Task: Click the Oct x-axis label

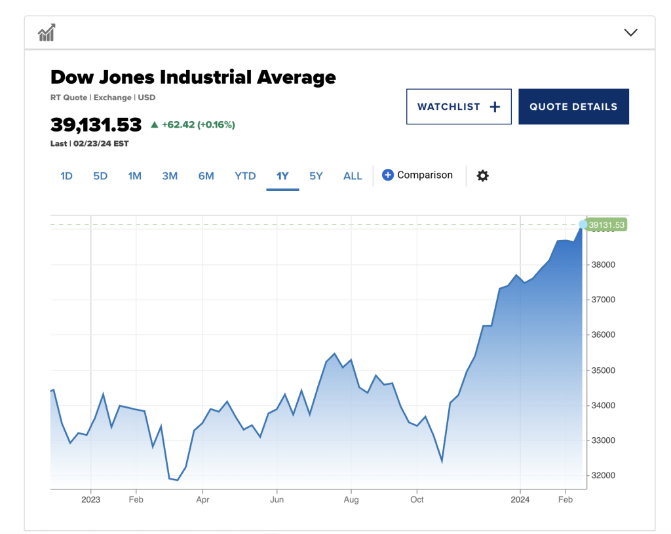Action: (x=417, y=499)
